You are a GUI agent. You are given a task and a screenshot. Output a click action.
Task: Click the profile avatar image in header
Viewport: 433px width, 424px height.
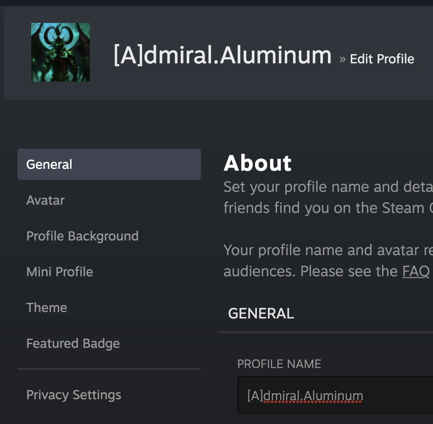pyautogui.click(x=61, y=52)
